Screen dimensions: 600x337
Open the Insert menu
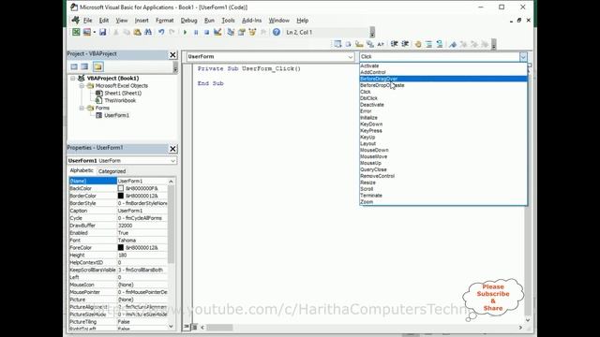(142, 21)
